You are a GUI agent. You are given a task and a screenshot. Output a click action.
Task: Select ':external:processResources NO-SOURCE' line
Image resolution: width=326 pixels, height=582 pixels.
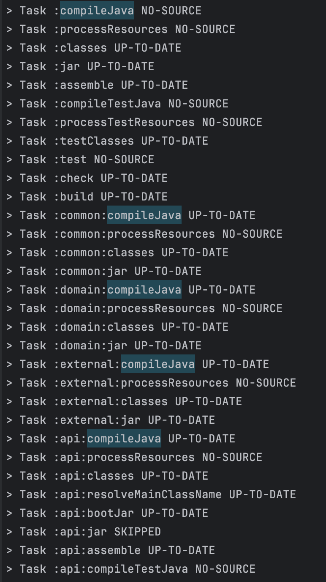151,383
